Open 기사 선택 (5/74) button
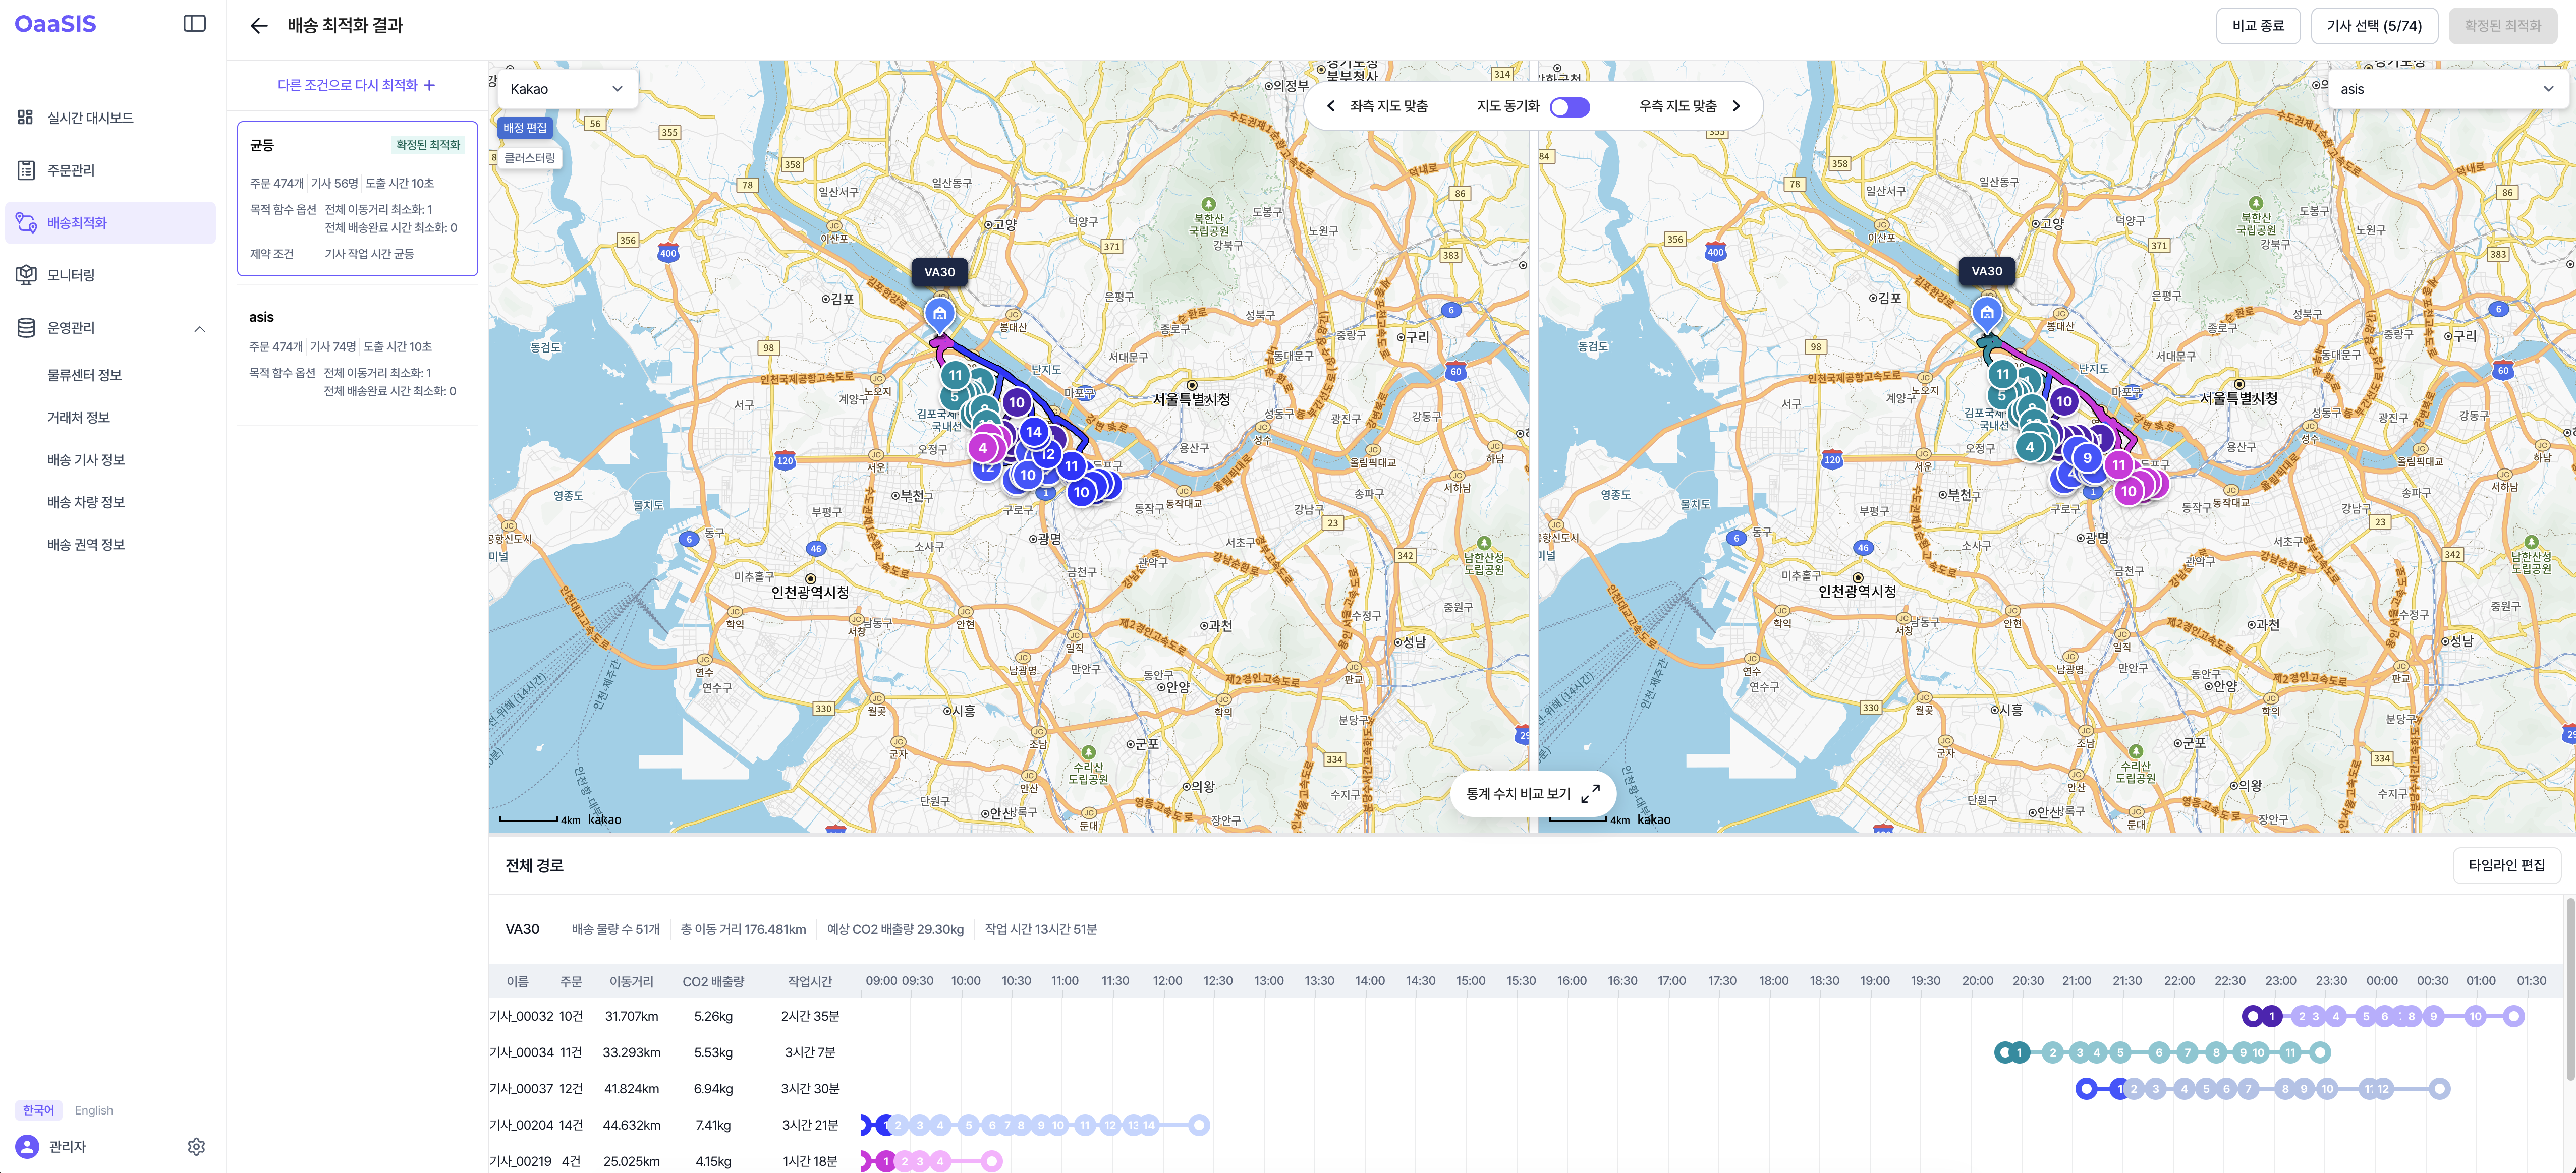The height and width of the screenshot is (1173, 2576). click(2374, 26)
